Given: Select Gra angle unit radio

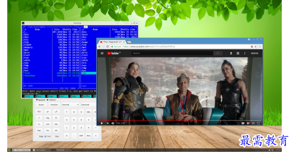Looking at the screenshot, I should (56, 137).
